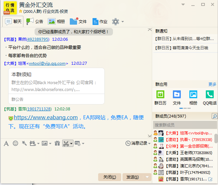Screen dimensions: 218x185
Task: Expand the media icon dropdown arrow
Action: tap(39, 144)
